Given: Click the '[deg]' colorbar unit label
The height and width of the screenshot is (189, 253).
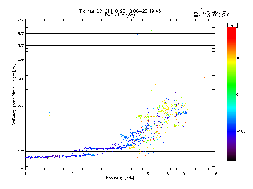Looking at the screenshot, I should point(232,25).
